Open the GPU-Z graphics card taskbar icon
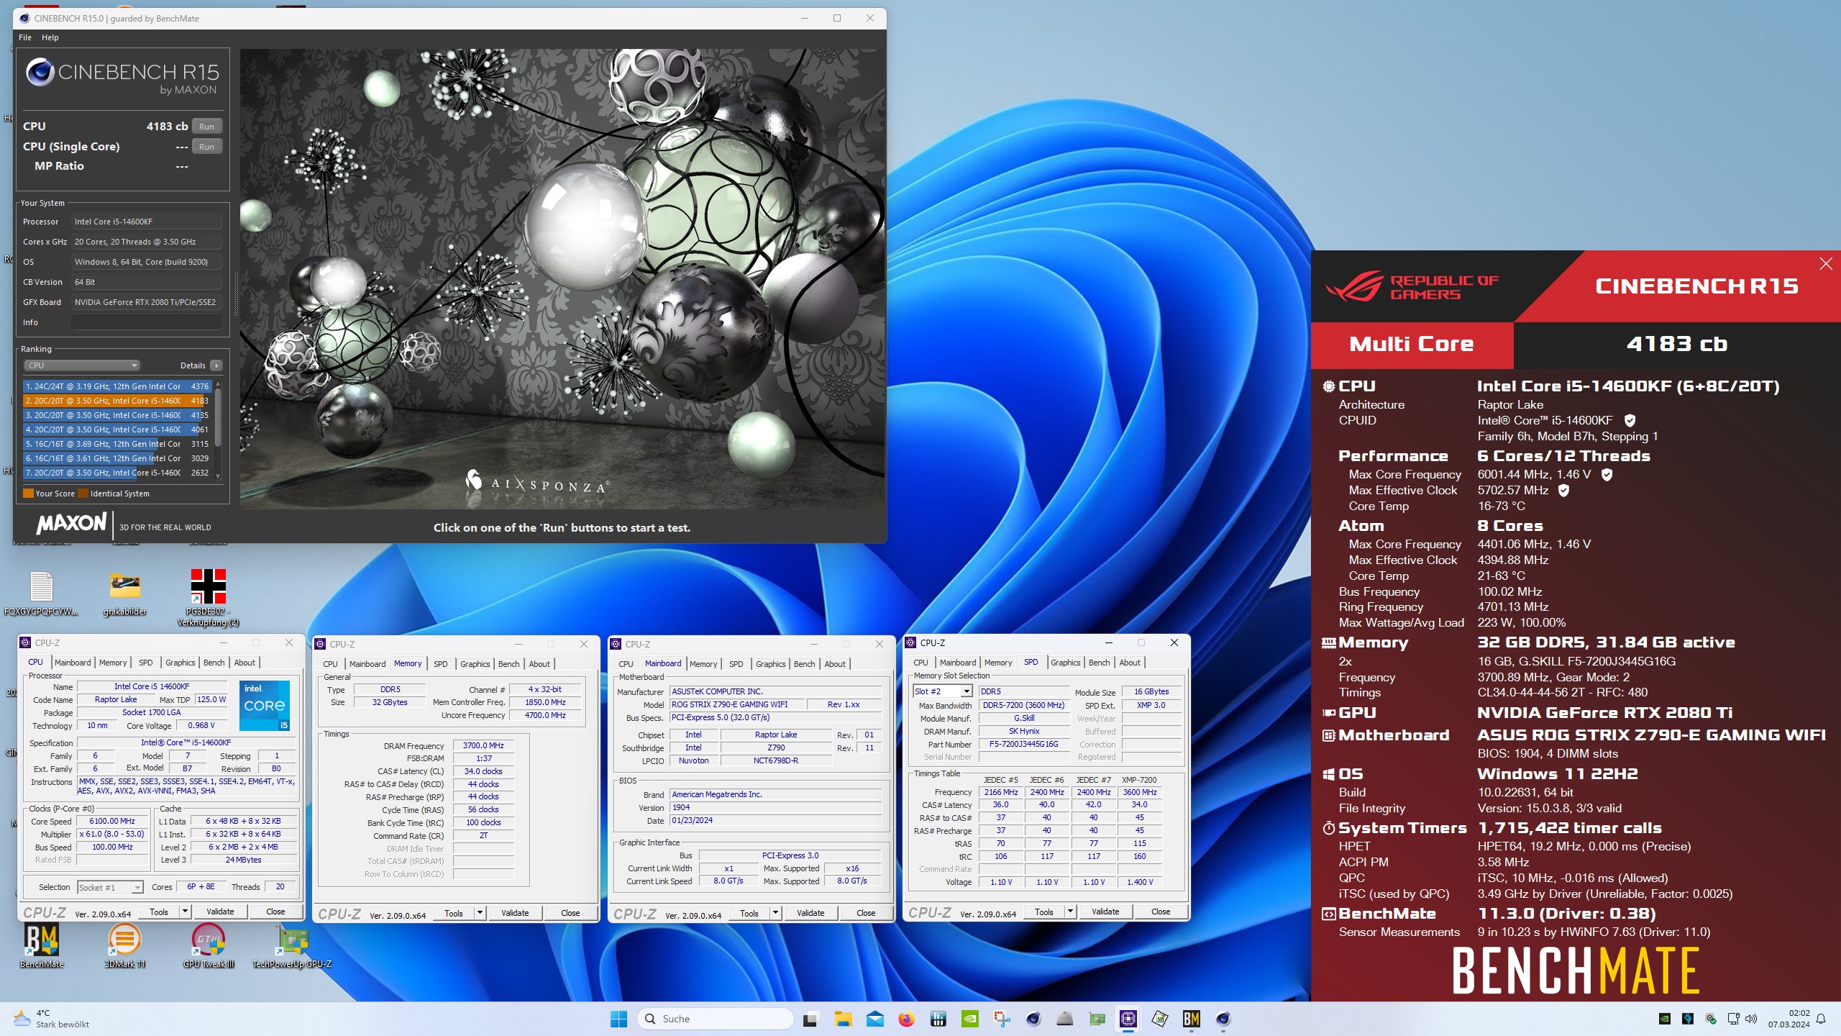Image resolution: width=1841 pixels, height=1036 pixels. point(1097,1019)
